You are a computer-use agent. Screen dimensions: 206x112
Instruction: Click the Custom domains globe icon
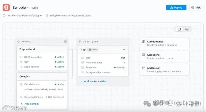21,97
